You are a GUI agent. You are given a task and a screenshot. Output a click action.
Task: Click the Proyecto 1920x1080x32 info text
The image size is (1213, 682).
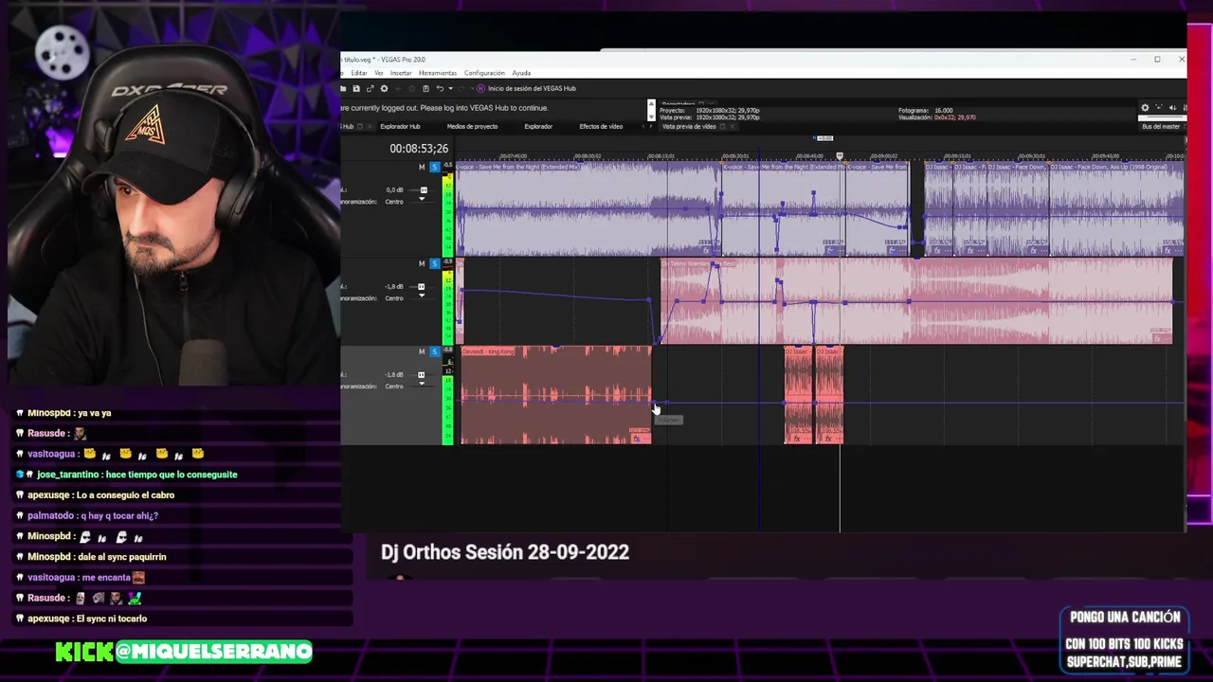(x=710, y=110)
